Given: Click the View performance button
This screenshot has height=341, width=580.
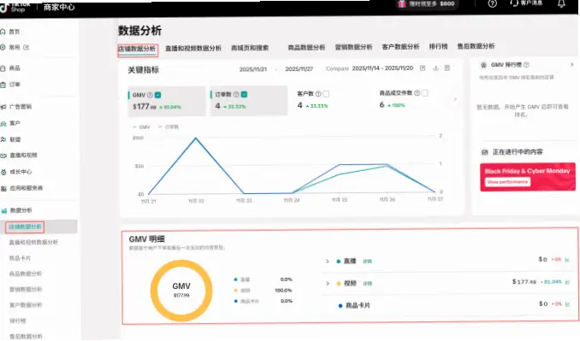Looking at the screenshot, I should coord(507,182).
